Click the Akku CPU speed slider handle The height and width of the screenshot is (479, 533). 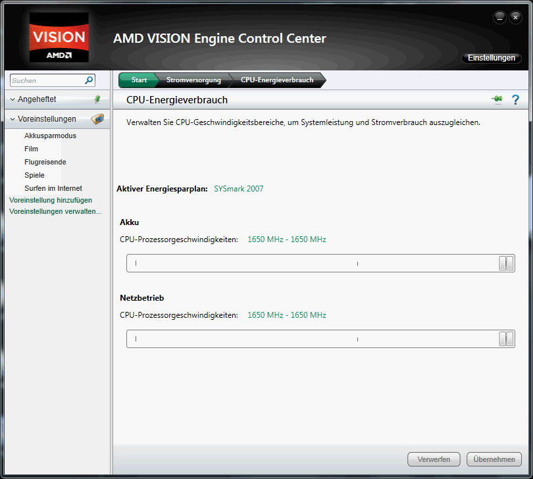pyautogui.click(x=506, y=263)
